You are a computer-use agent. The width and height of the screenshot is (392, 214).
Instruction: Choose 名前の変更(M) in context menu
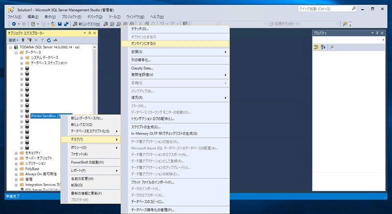pyautogui.click(x=91, y=179)
